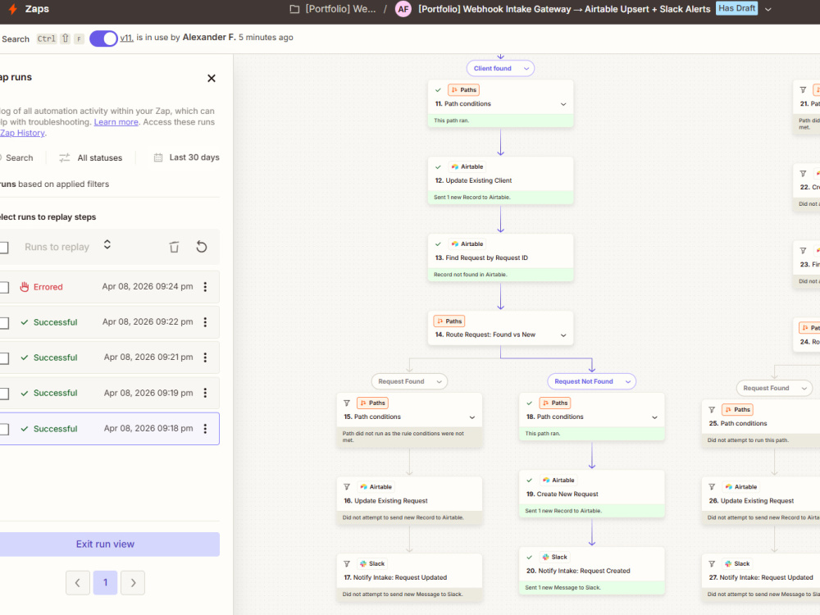This screenshot has width=820, height=615.
Task: Click Paths badge on step 14
Action: point(449,321)
